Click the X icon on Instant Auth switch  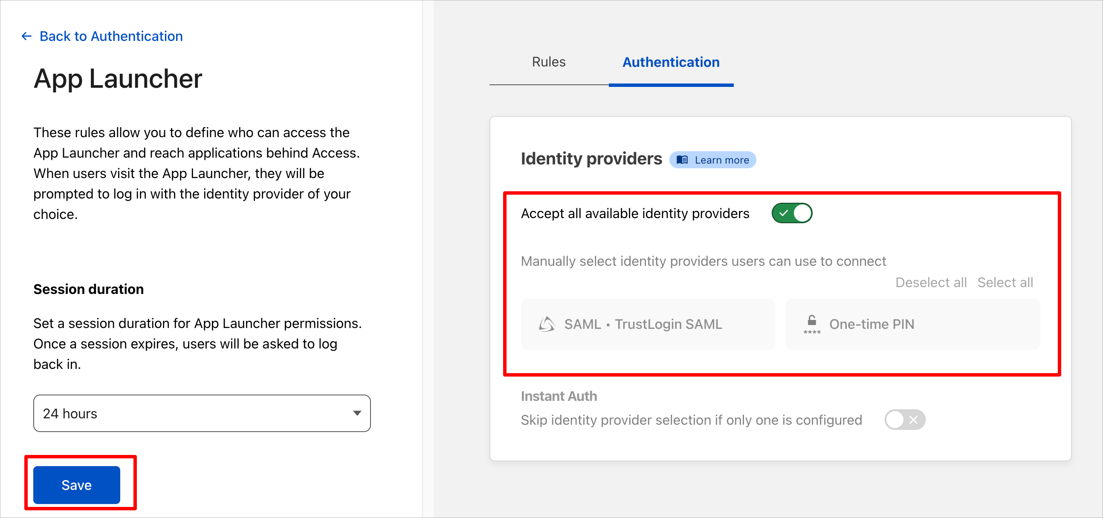coord(913,420)
